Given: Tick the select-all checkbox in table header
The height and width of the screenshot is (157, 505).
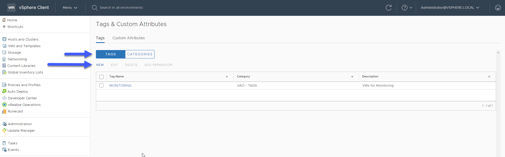Looking at the screenshot, I should 101,77.
